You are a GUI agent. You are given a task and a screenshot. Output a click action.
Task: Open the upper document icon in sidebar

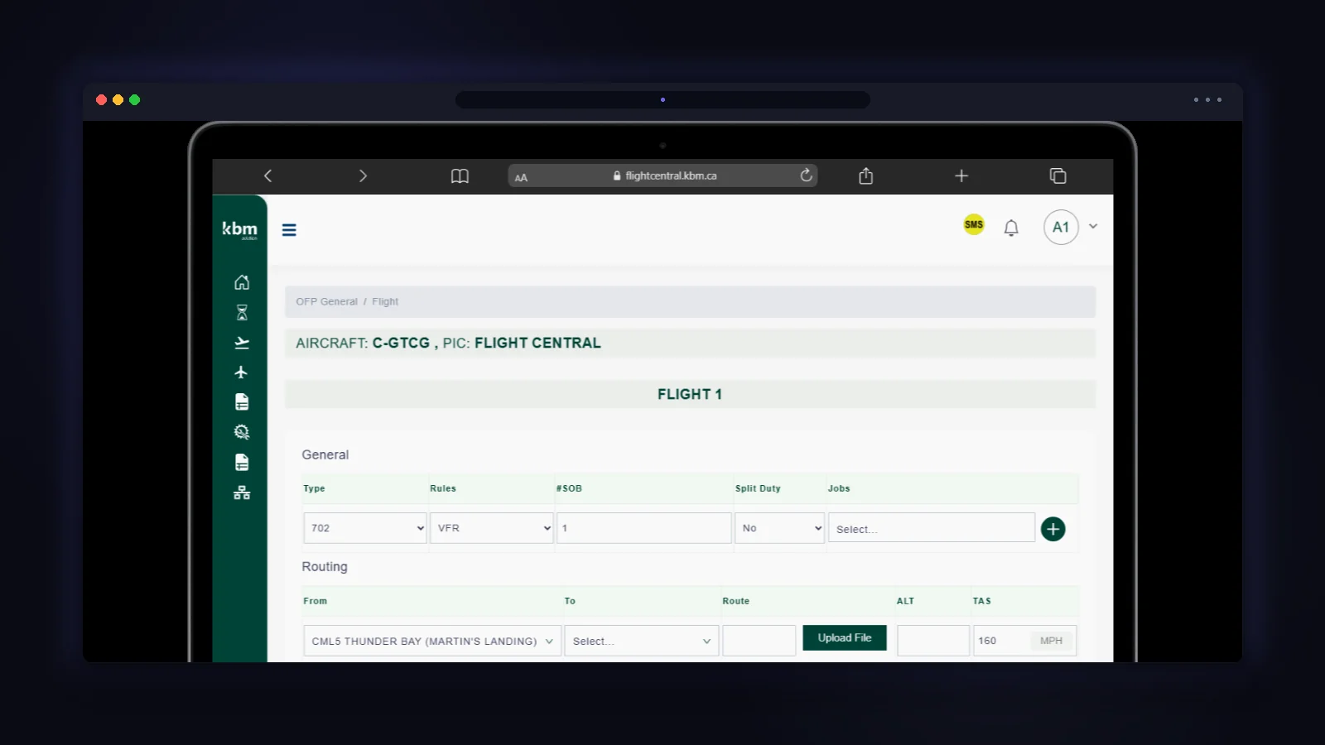click(242, 402)
